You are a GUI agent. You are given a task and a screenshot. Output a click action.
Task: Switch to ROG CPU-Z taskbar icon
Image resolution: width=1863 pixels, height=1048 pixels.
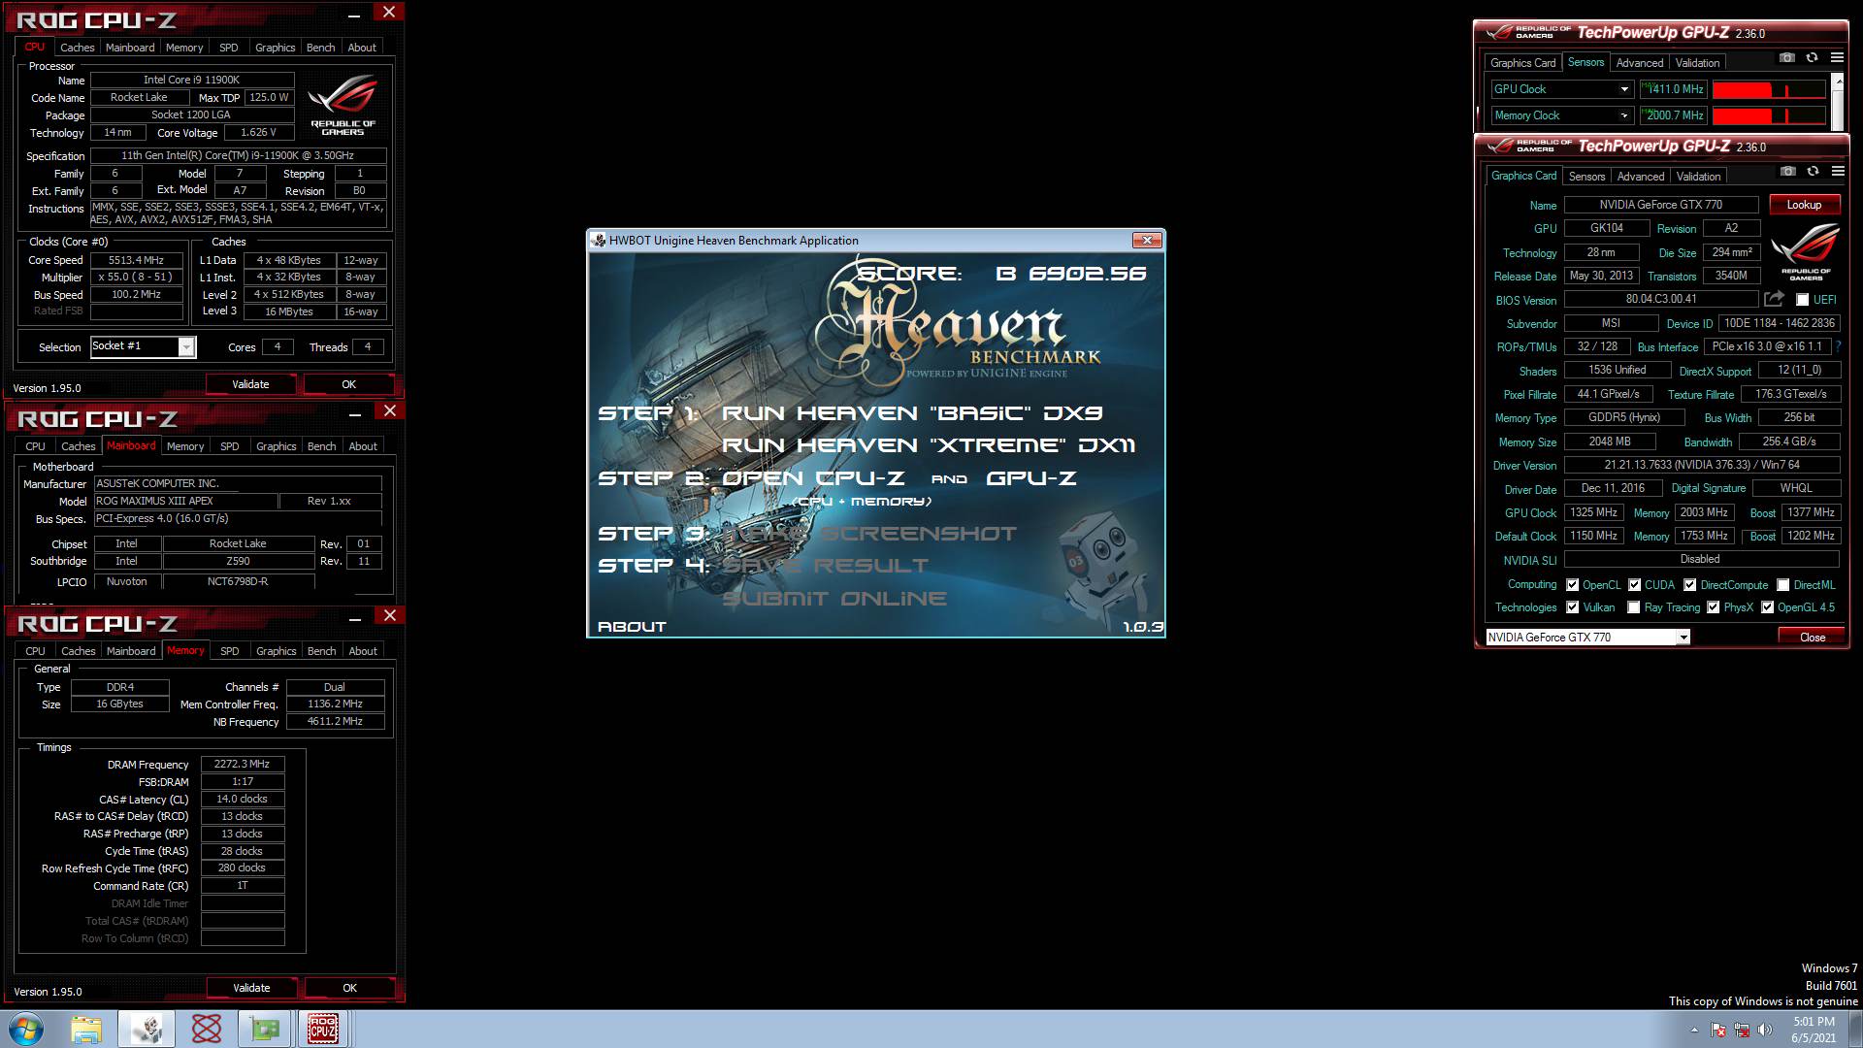click(x=323, y=1029)
